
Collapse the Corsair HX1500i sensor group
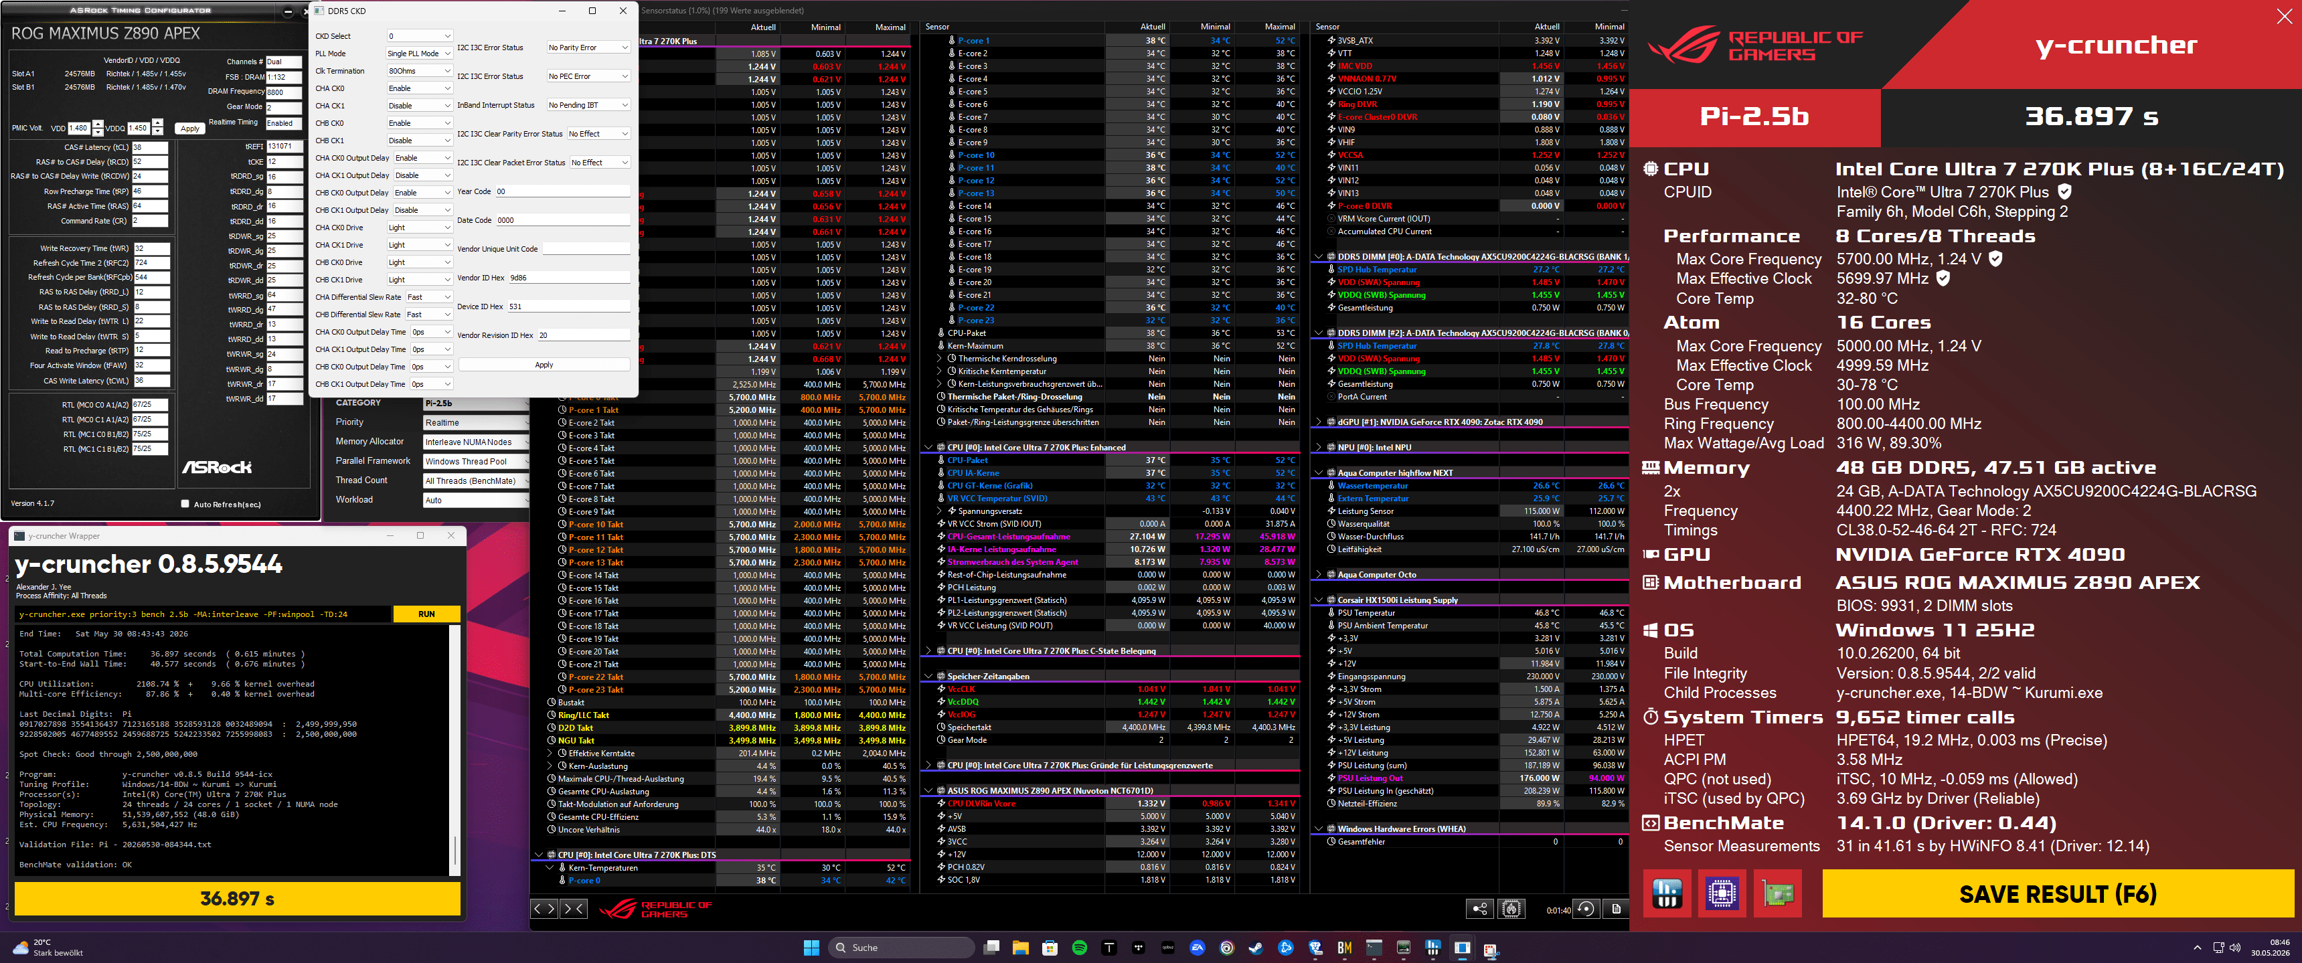coord(1318,600)
